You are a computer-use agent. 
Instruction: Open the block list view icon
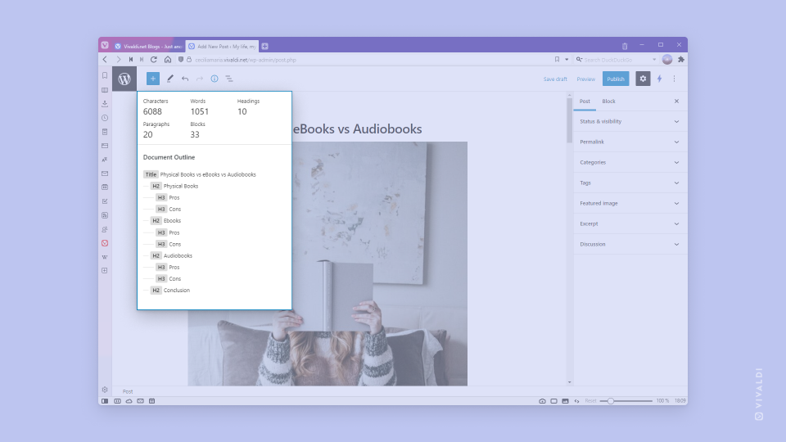click(229, 79)
